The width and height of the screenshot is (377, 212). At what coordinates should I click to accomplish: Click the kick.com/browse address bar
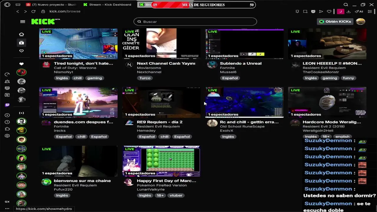65,11
